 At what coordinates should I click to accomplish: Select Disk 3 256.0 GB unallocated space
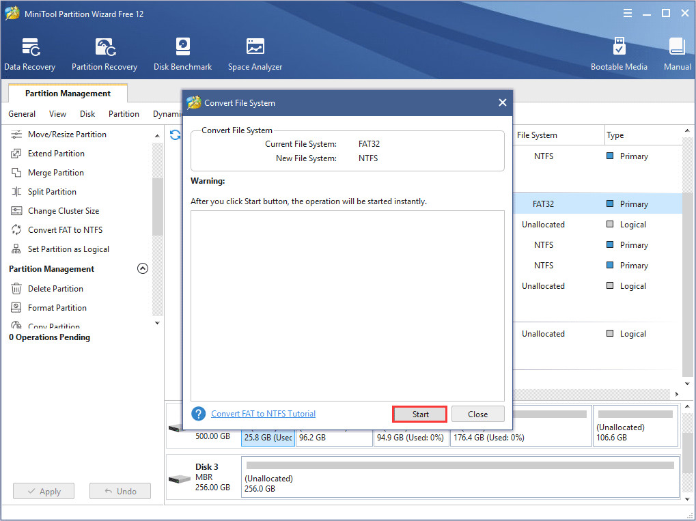pos(460,477)
